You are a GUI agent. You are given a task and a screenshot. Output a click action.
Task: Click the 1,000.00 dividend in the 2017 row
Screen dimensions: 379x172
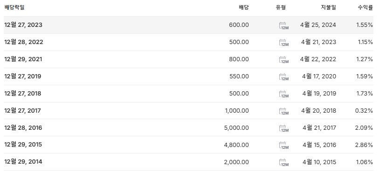coord(237,111)
